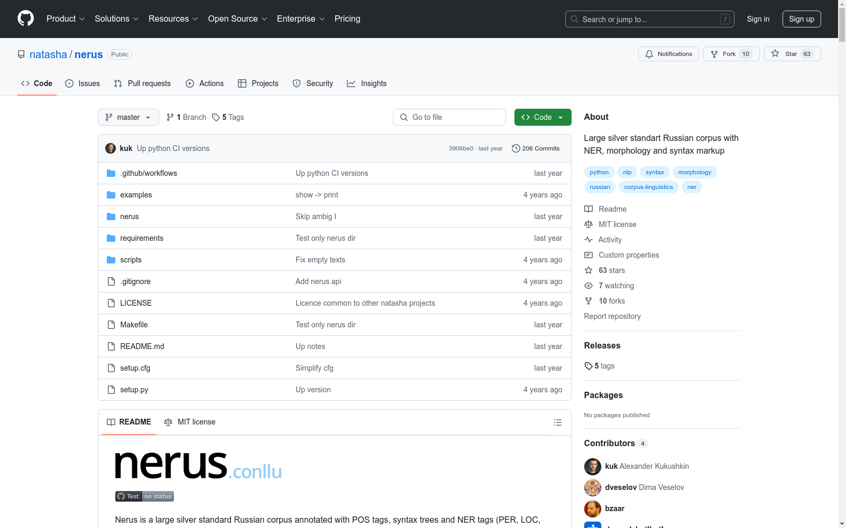Screen dimensions: 846x528
Task: Click the requirements folder icon
Action: click(111, 238)
